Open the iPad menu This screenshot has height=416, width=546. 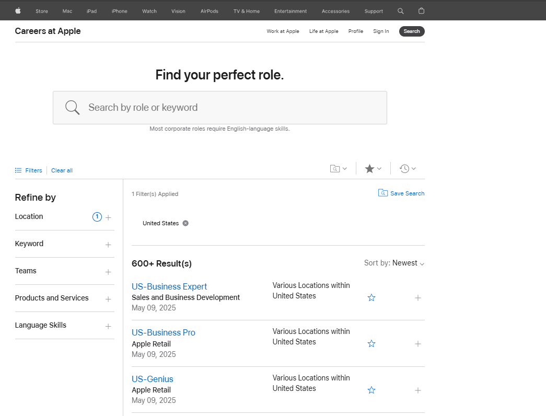click(91, 11)
